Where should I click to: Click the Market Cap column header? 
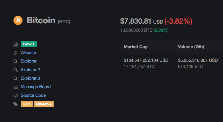(x=136, y=47)
